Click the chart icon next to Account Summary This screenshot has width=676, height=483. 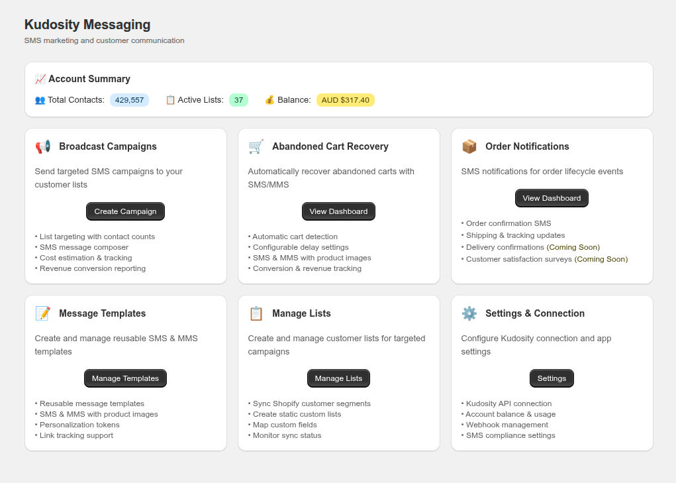(x=40, y=79)
